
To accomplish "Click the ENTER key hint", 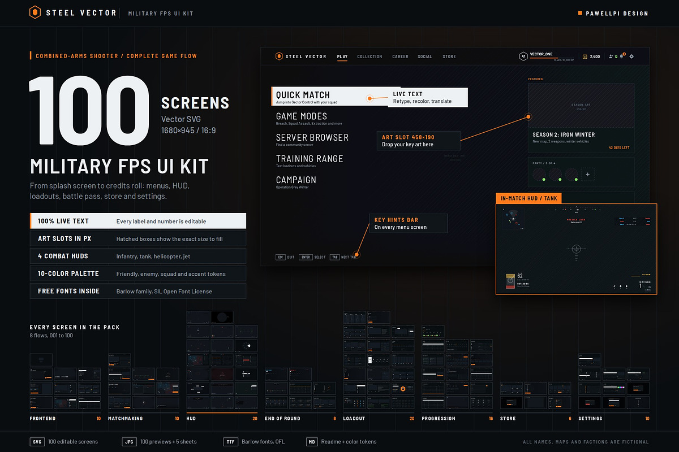I will [x=306, y=257].
